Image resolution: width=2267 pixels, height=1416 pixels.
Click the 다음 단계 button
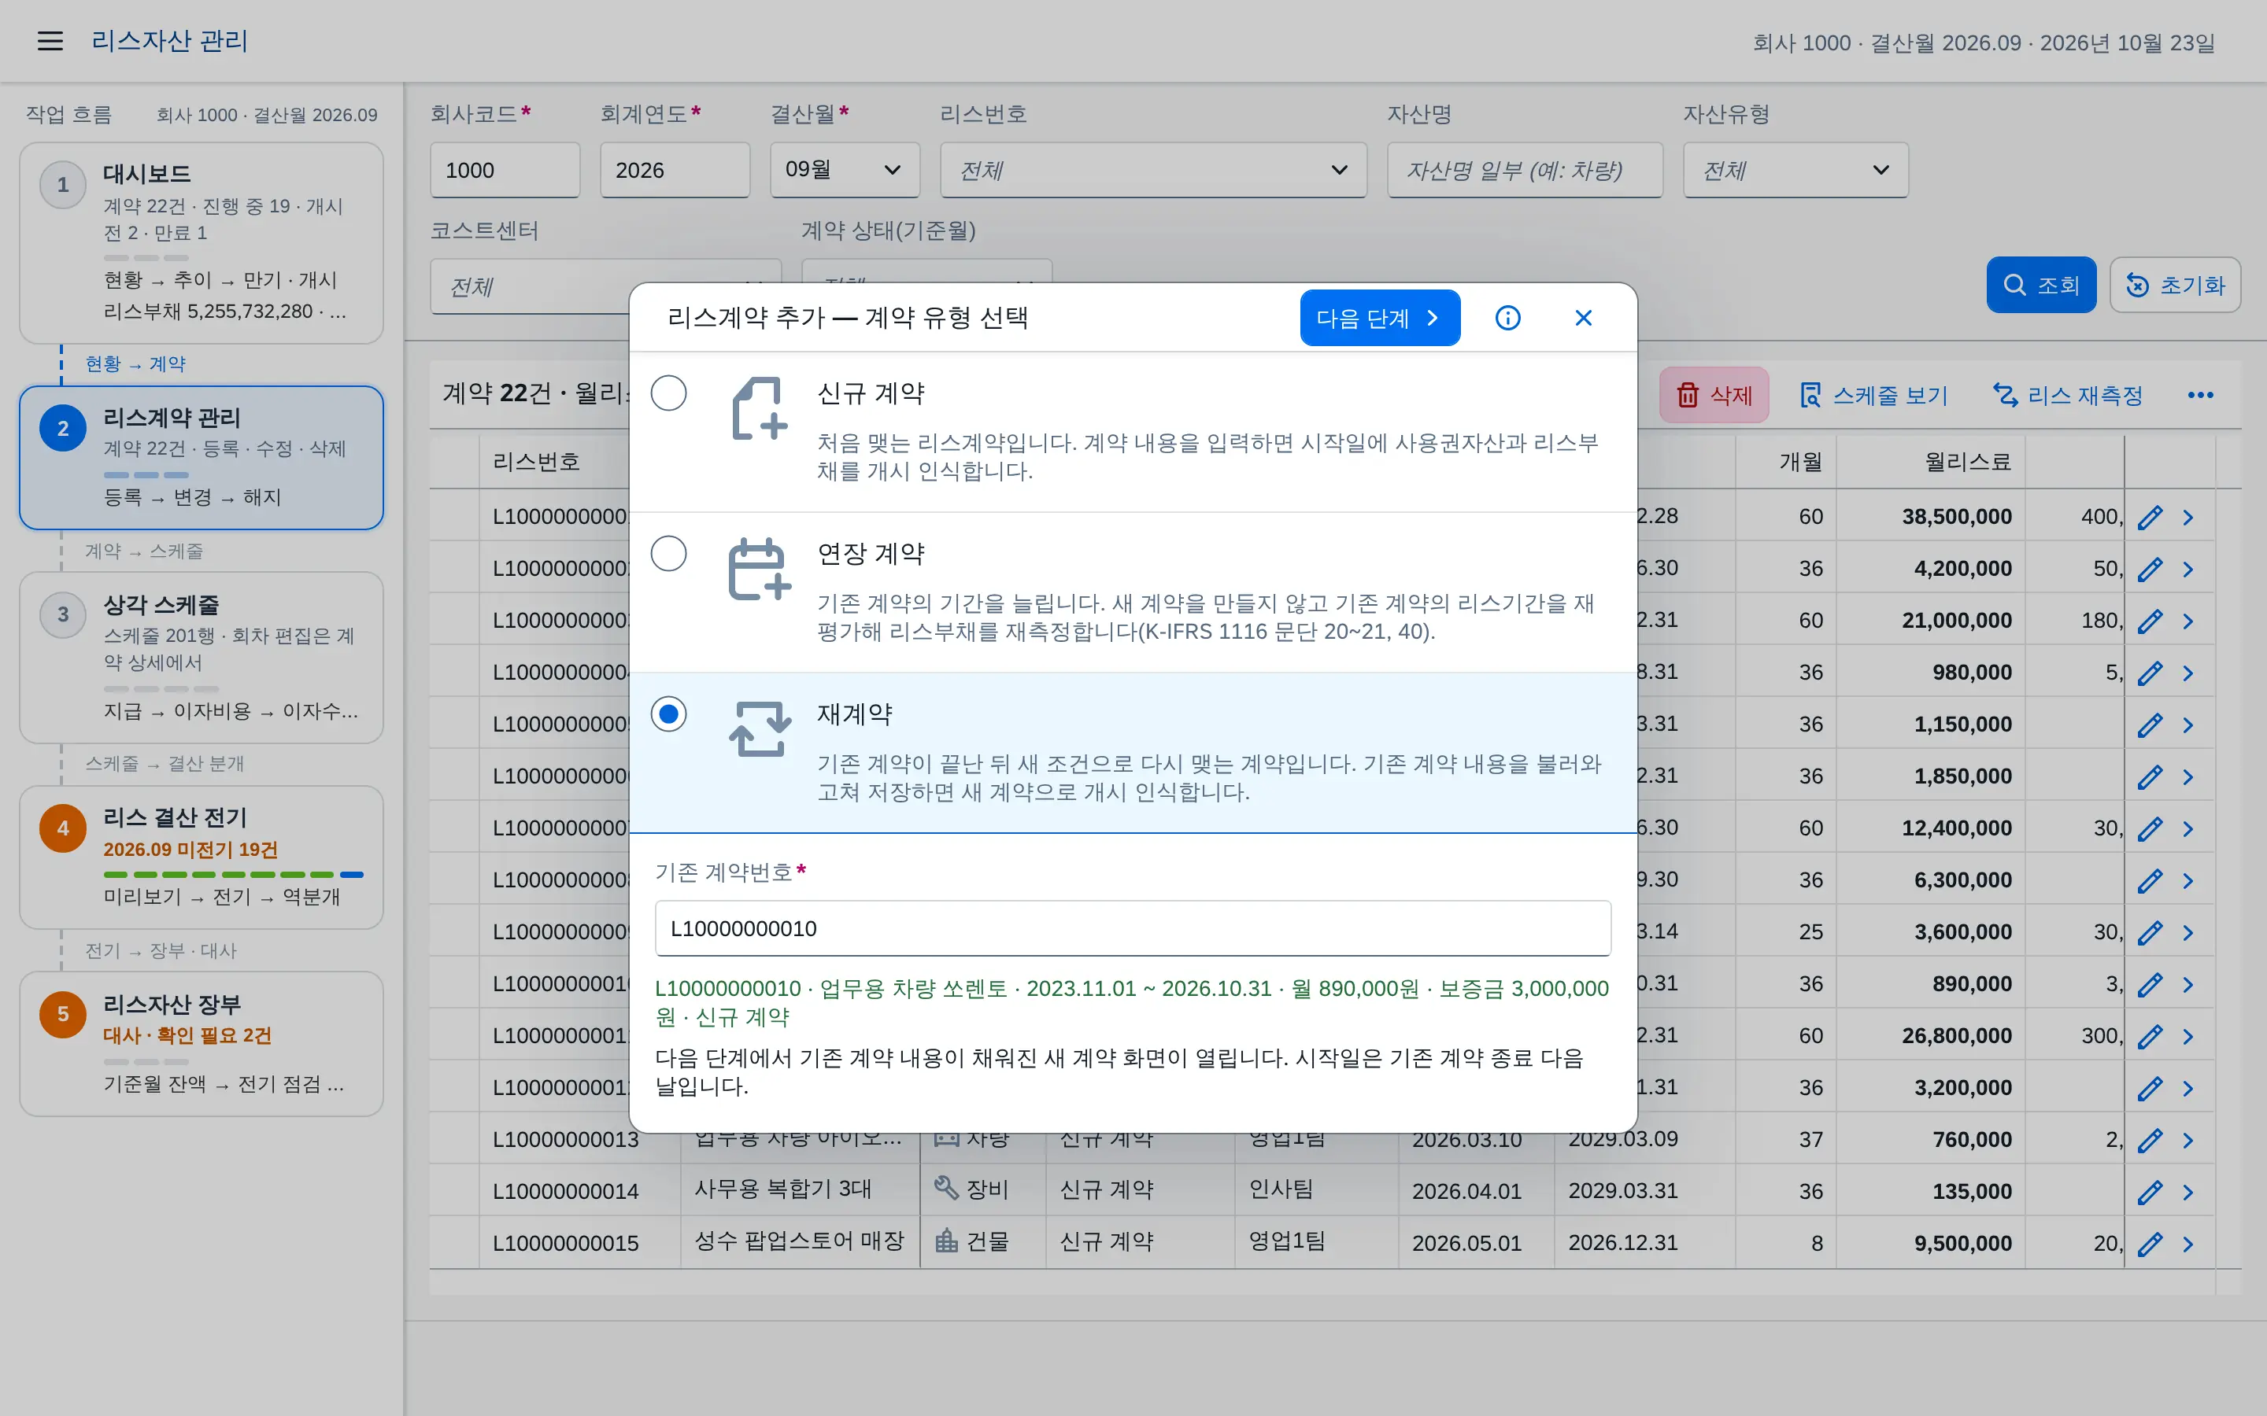coord(1380,319)
